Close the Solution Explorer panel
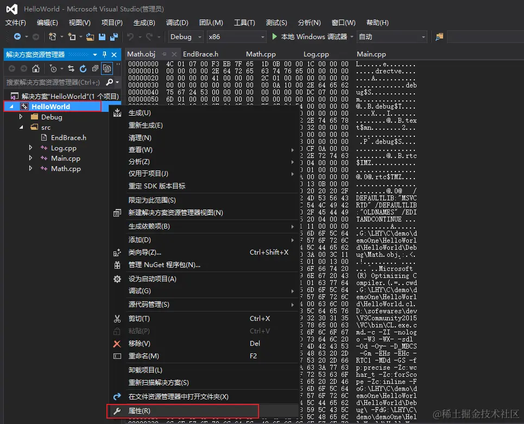 tap(114, 54)
